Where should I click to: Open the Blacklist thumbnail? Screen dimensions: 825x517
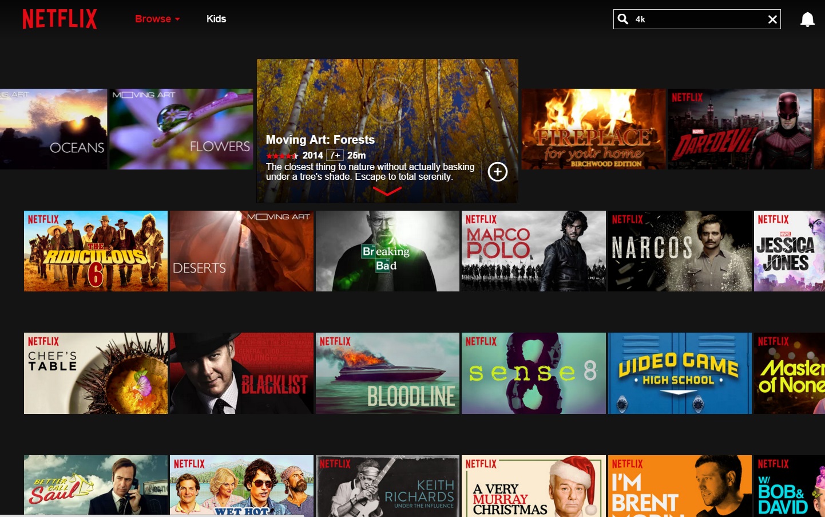pyautogui.click(x=241, y=373)
